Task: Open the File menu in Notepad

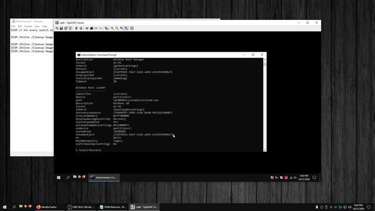Action: (13, 26)
